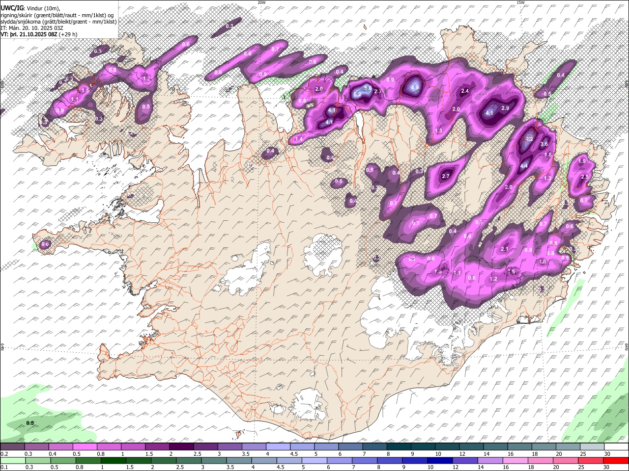Click the 0.1 label on the legend
This screenshot has height=471, width=629.
click(x=4, y=467)
